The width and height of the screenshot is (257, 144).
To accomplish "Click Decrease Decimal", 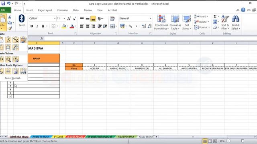I will point(149,26).
